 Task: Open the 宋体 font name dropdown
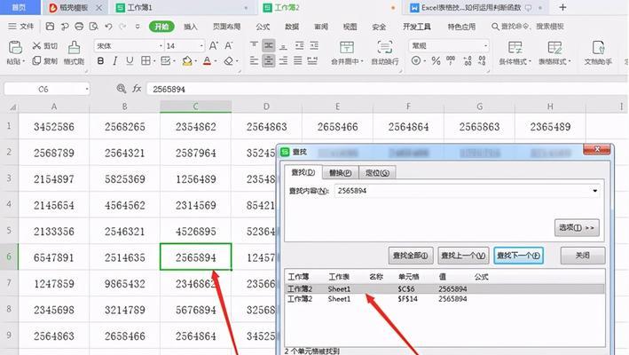pyautogui.click(x=161, y=46)
